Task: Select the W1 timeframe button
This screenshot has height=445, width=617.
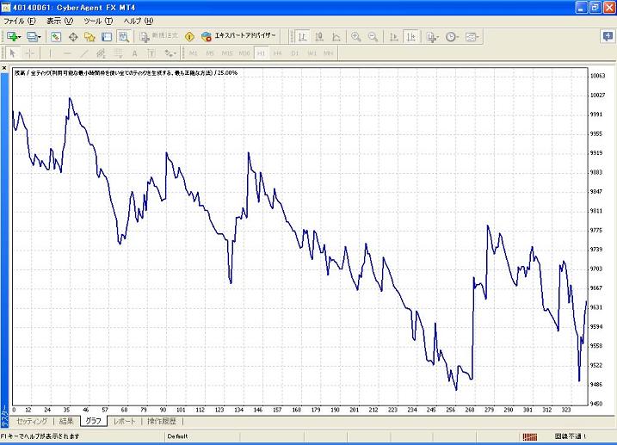Action: [312, 53]
